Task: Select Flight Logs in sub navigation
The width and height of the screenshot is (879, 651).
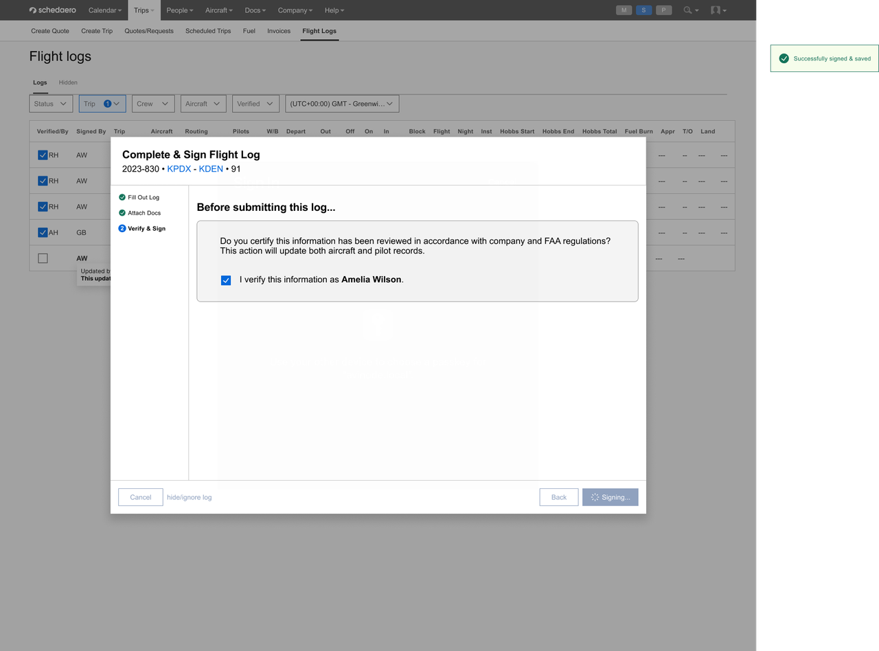Action: tap(319, 31)
